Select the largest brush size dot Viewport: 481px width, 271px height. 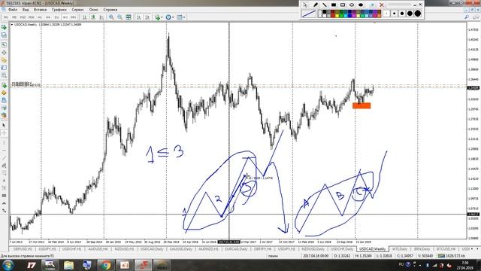(x=418, y=14)
